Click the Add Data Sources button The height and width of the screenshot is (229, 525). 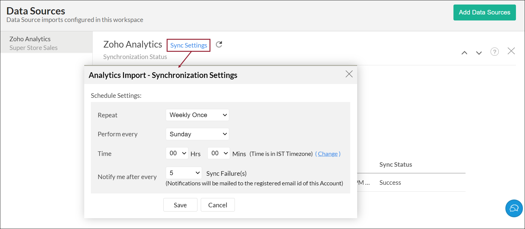pyautogui.click(x=484, y=12)
